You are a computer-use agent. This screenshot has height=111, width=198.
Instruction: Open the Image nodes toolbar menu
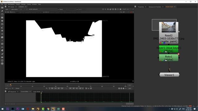(2, 8)
